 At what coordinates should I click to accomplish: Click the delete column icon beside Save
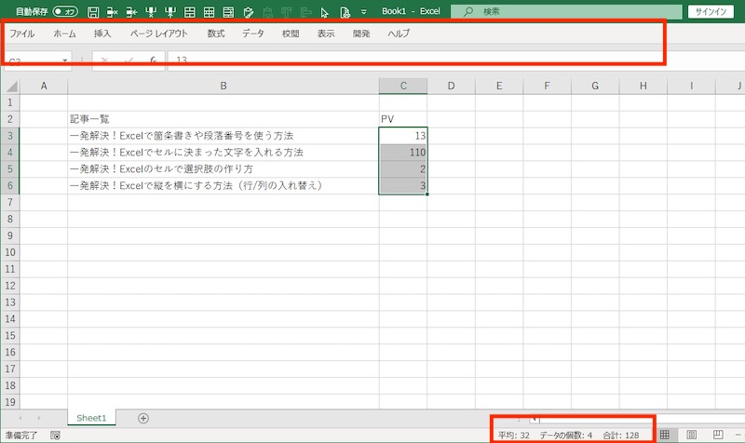[112, 12]
